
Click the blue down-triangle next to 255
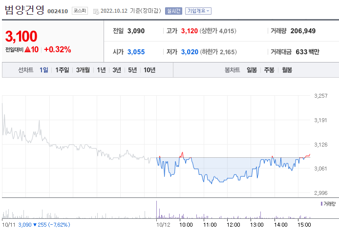pos(35,225)
